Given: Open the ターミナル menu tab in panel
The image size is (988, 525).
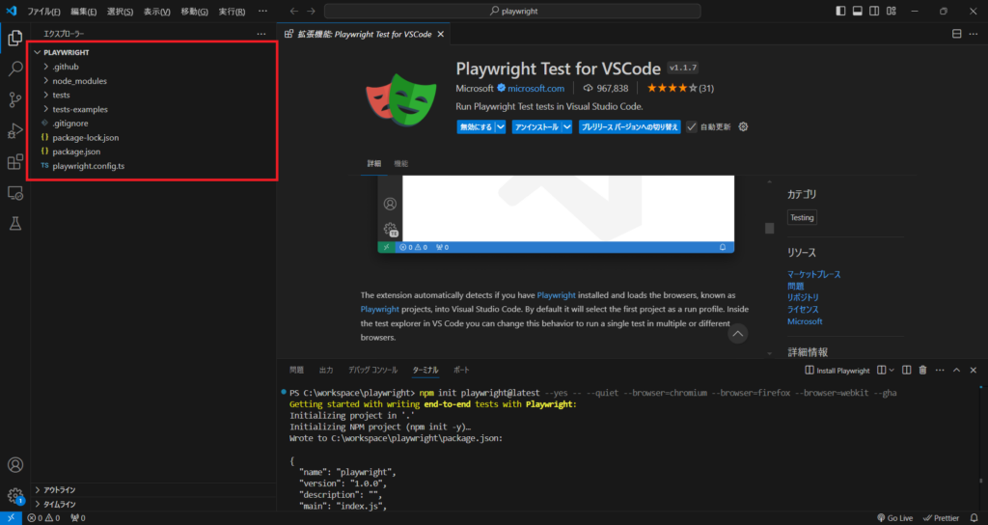Looking at the screenshot, I should click(425, 370).
